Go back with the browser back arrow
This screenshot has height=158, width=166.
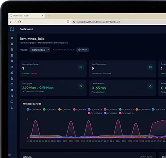coord(11,22)
